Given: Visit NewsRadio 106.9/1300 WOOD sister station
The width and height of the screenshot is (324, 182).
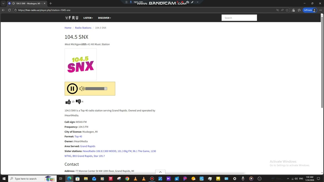Looking at the screenshot, I should pos(99,151).
